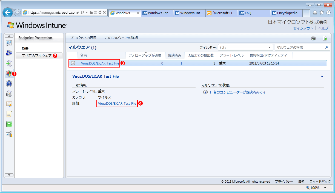The width and height of the screenshot is (335, 193).
Task: Open the Alerts exclamation mark icon
Action: coord(9,84)
